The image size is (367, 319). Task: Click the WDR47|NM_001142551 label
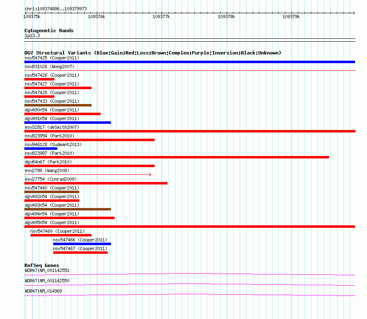[x=47, y=271]
